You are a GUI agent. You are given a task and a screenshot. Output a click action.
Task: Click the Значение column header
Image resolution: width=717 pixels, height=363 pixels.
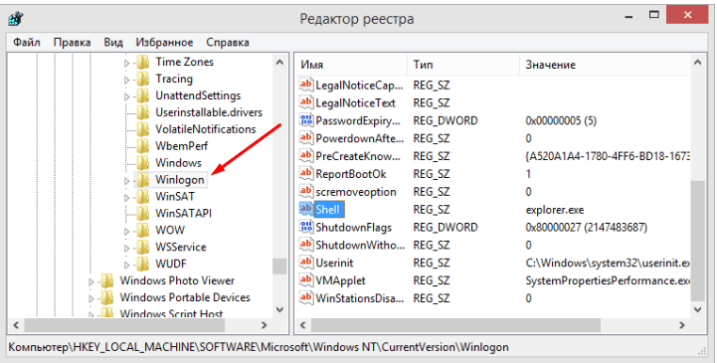(605, 65)
